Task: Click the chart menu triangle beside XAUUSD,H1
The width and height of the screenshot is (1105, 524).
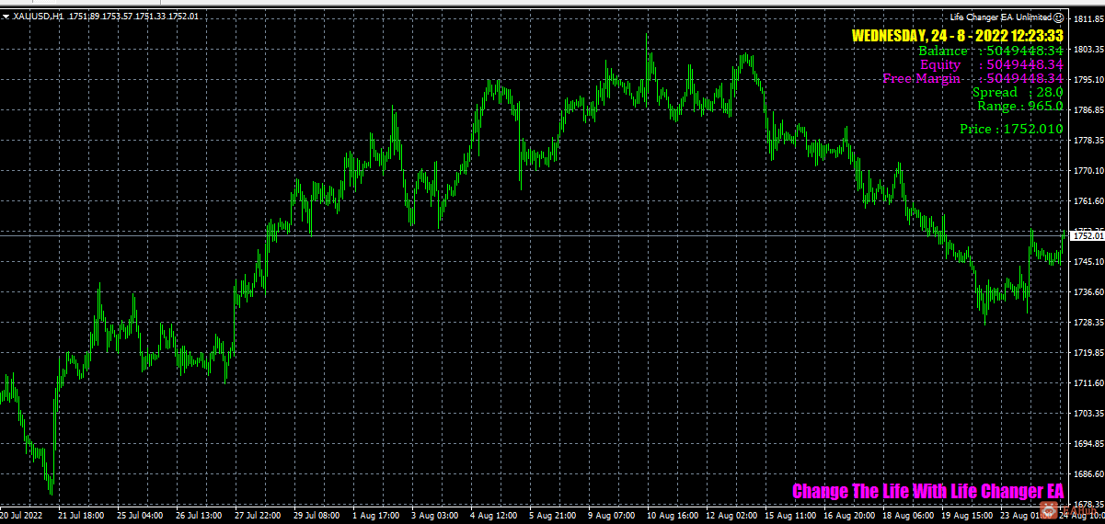Action: tap(5, 16)
